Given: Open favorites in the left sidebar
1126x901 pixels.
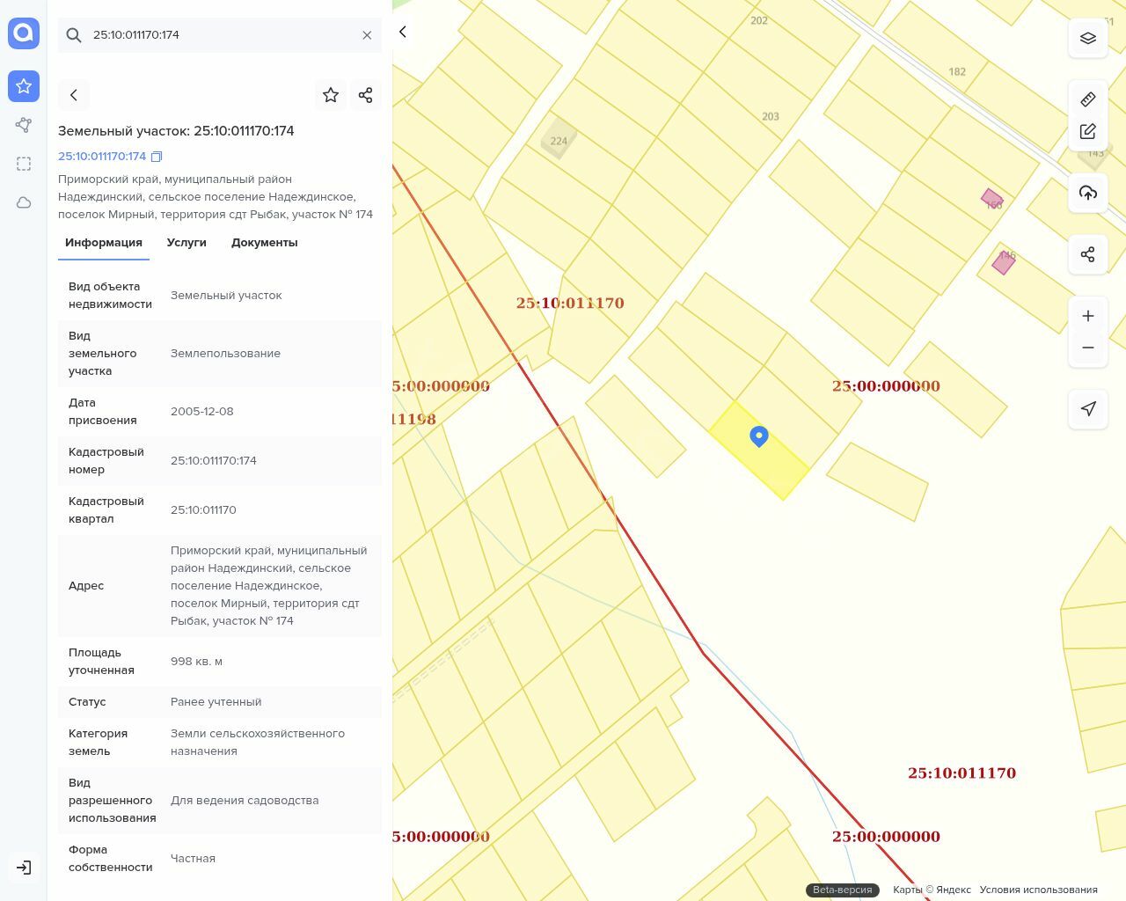Looking at the screenshot, I should [24, 86].
